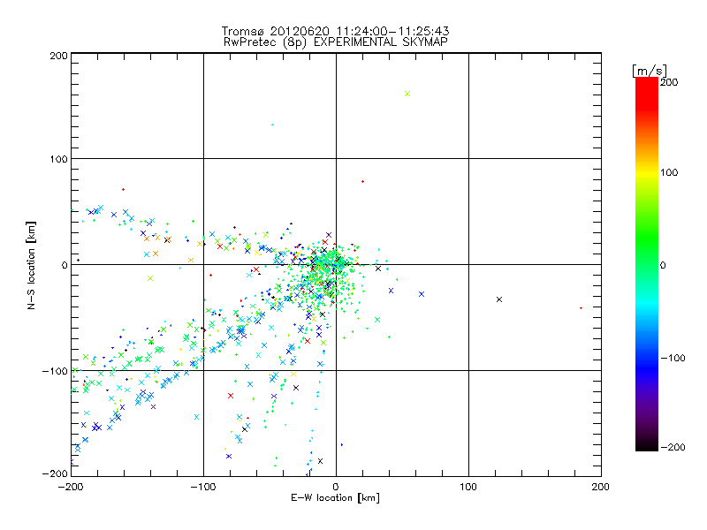Click the subtitle 'RwPretec (8p) EXPERIMENTAL SKYMAP'
Screen dimensions: 707x530
[335, 42]
